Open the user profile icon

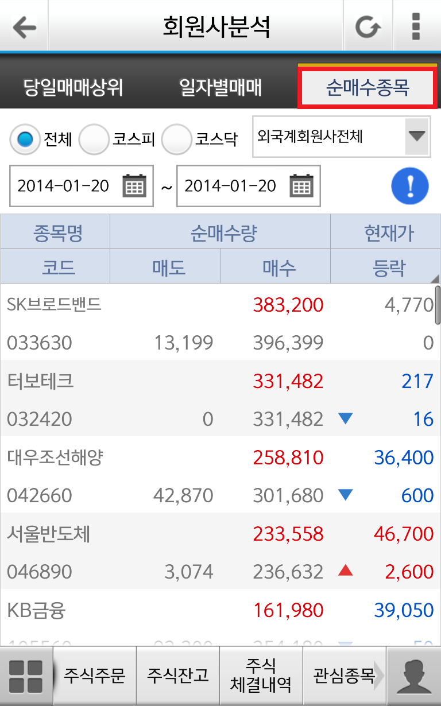[x=414, y=676]
